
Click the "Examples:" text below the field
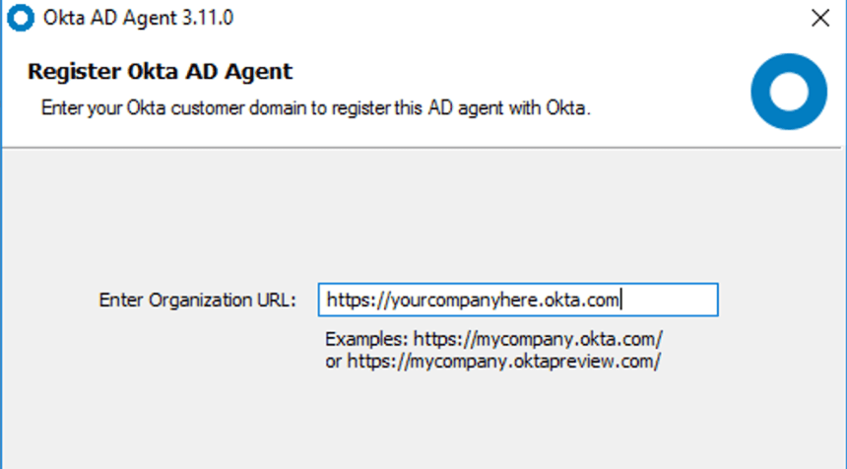coord(366,339)
